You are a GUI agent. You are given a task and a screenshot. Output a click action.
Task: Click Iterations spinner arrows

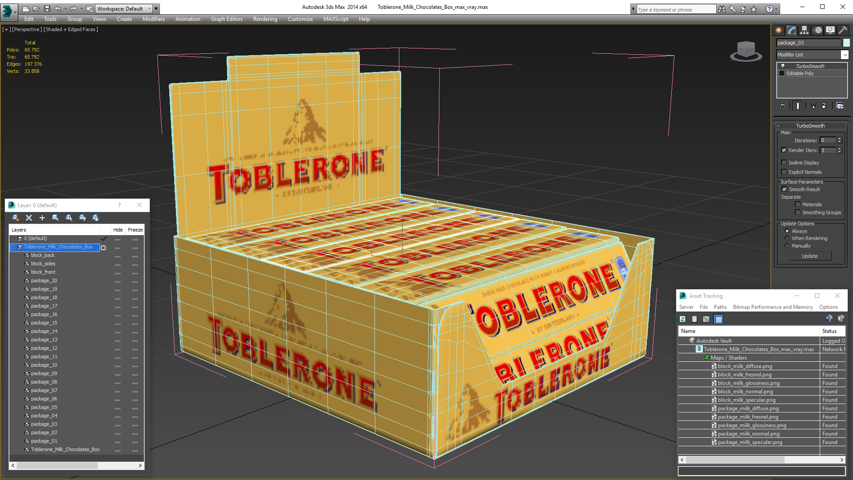tap(839, 140)
